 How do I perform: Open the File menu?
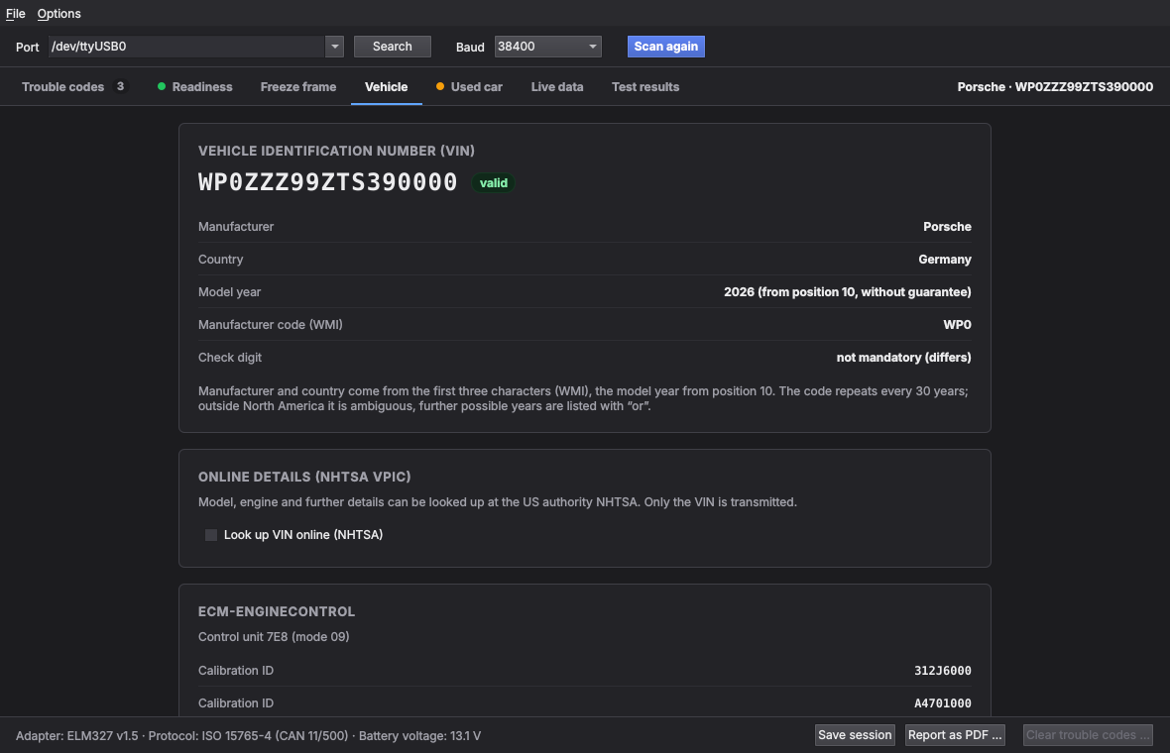(16, 14)
